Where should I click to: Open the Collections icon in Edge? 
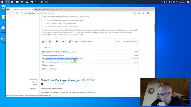coord(144,13)
